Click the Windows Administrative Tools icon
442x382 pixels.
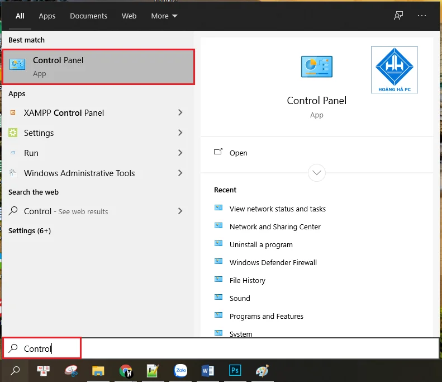13,173
